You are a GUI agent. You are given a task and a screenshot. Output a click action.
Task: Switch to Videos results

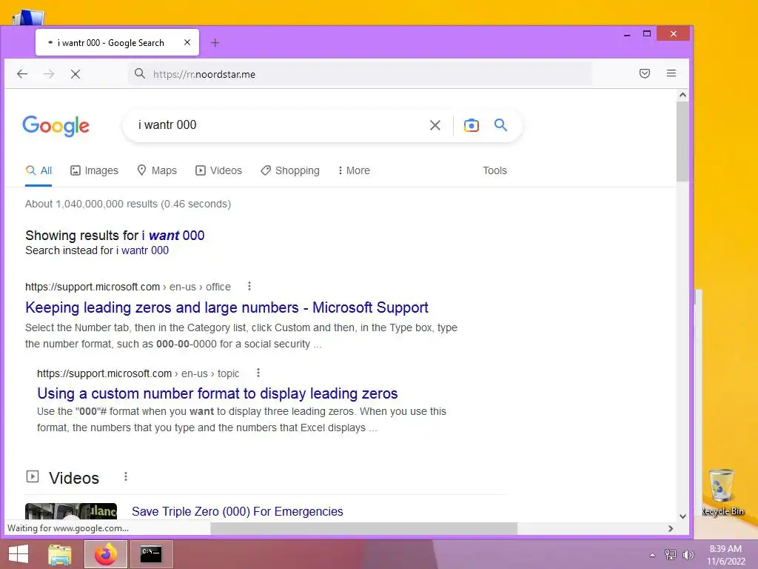pyautogui.click(x=218, y=171)
